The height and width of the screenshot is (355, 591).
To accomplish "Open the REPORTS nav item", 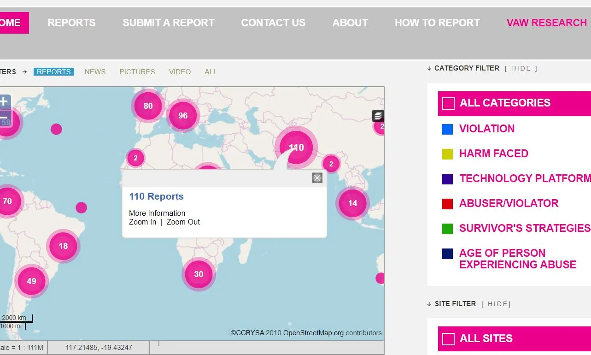I will [71, 23].
